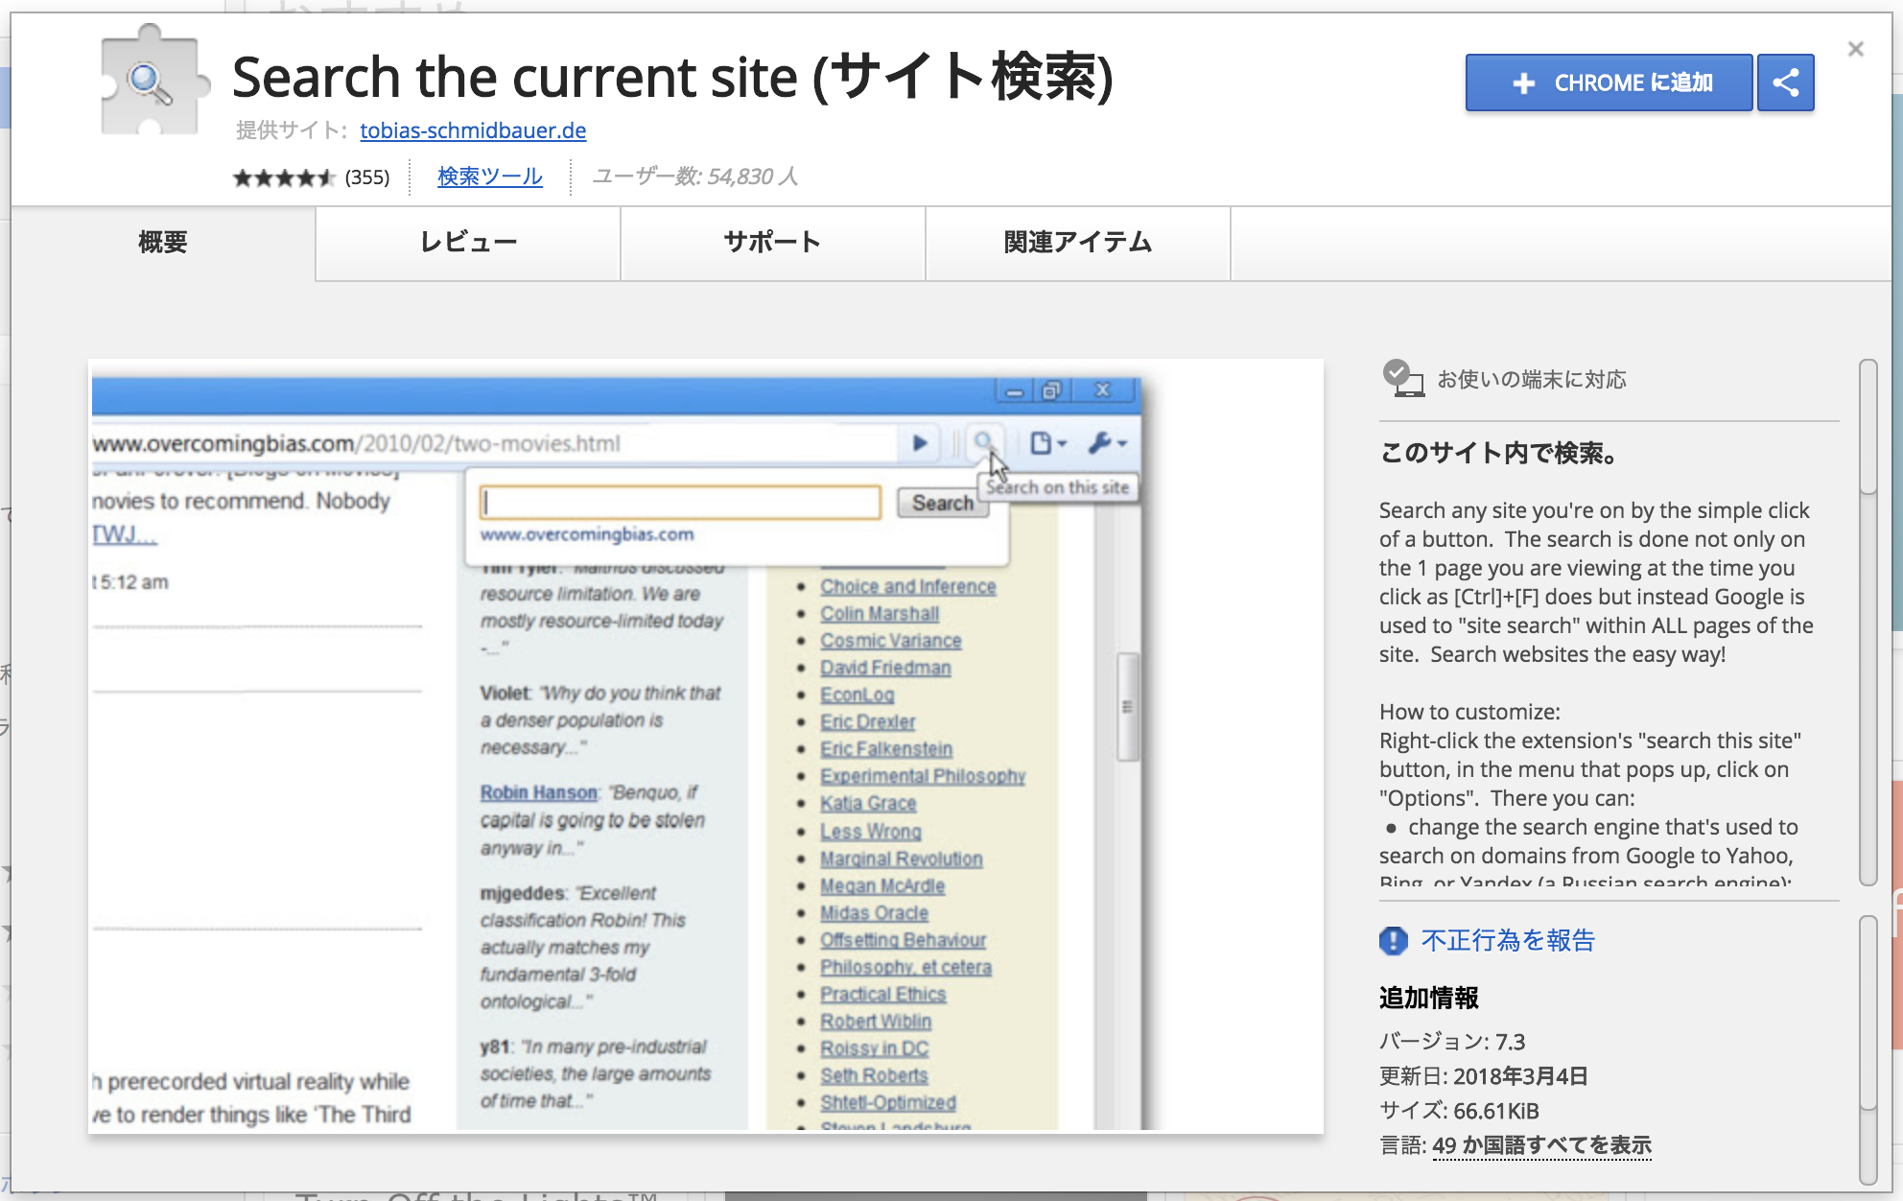1903x1201 pixels.
Task: Click the extension puzzle-piece magnifier icon
Action: tap(153, 82)
